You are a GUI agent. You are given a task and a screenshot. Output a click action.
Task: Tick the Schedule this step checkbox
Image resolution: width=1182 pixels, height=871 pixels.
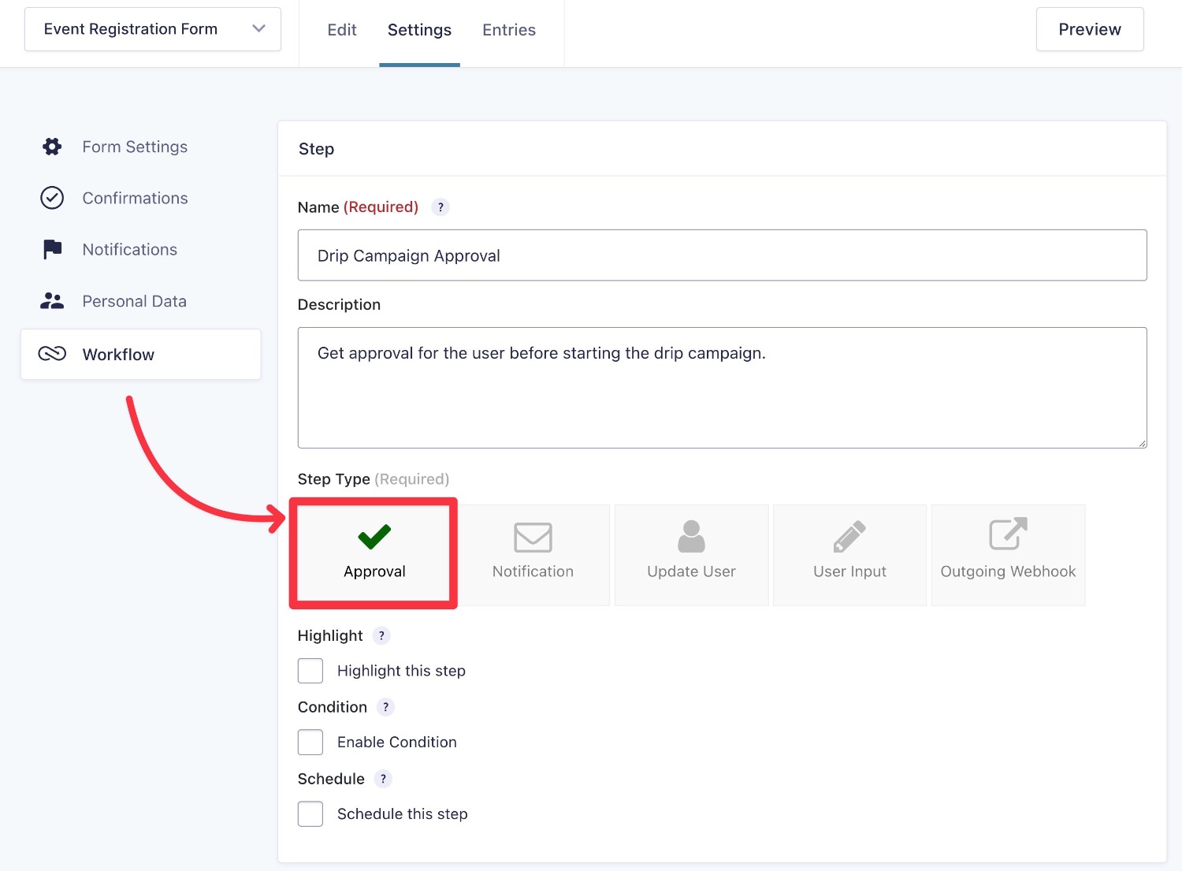tap(310, 814)
